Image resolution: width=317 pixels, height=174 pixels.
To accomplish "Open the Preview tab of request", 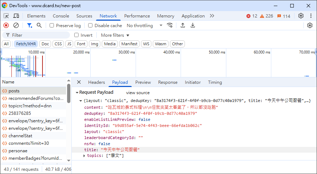I will (x=143, y=82).
